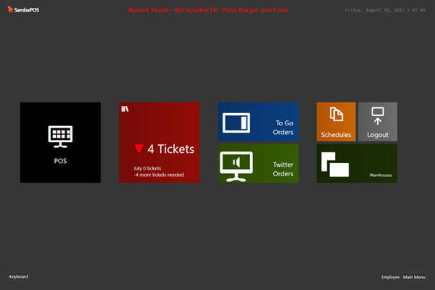The width and height of the screenshot is (435, 290).
Task: Click the POS tile label
Action: tap(60, 161)
